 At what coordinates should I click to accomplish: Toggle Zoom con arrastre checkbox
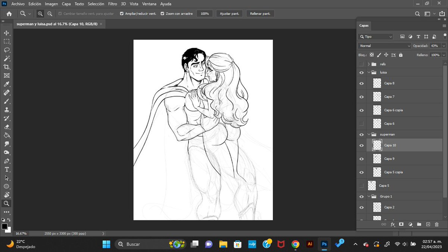point(162,13)
